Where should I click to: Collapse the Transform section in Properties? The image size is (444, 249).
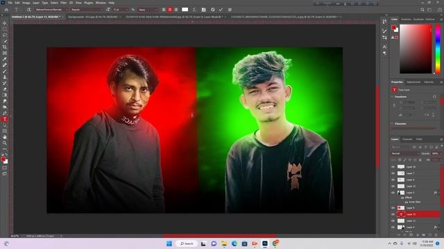tap(393, 97)
